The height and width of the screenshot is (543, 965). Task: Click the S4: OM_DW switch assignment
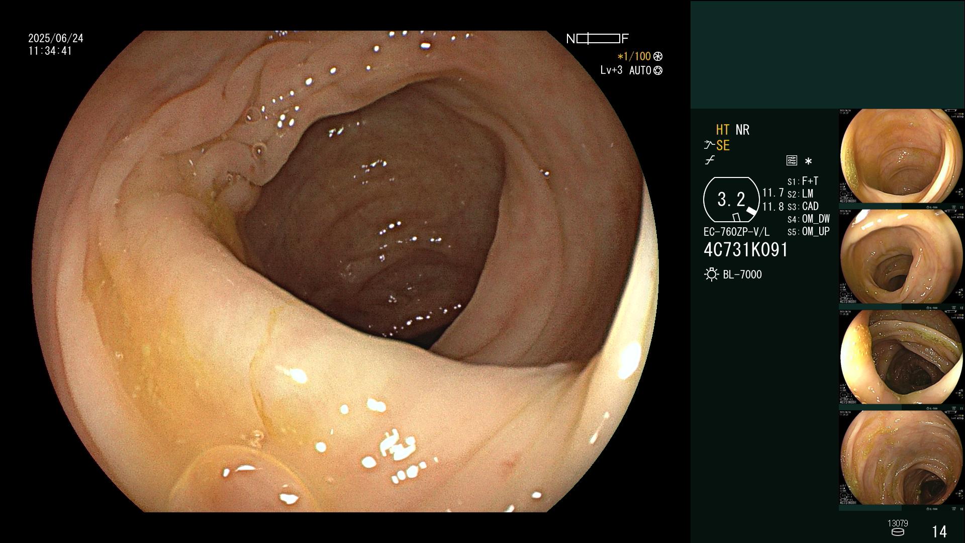[809, 219]
